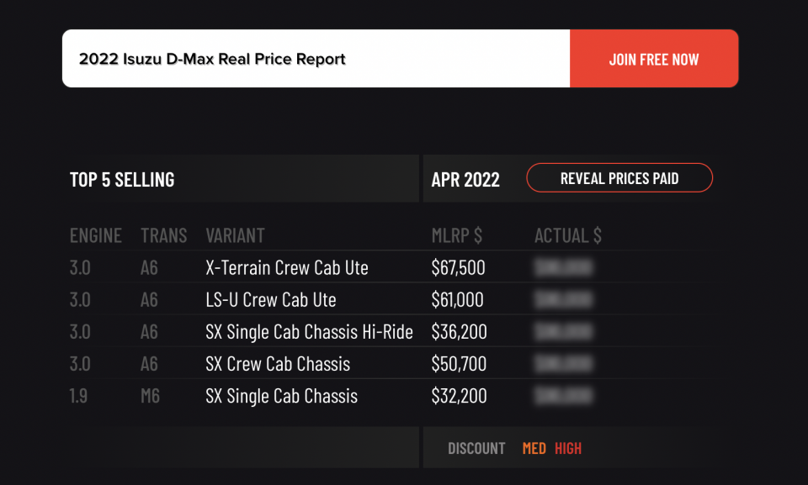The image size is (808, 485).
Task: Click the $36,200 MLRP price
Action: [x=460, y=331]
